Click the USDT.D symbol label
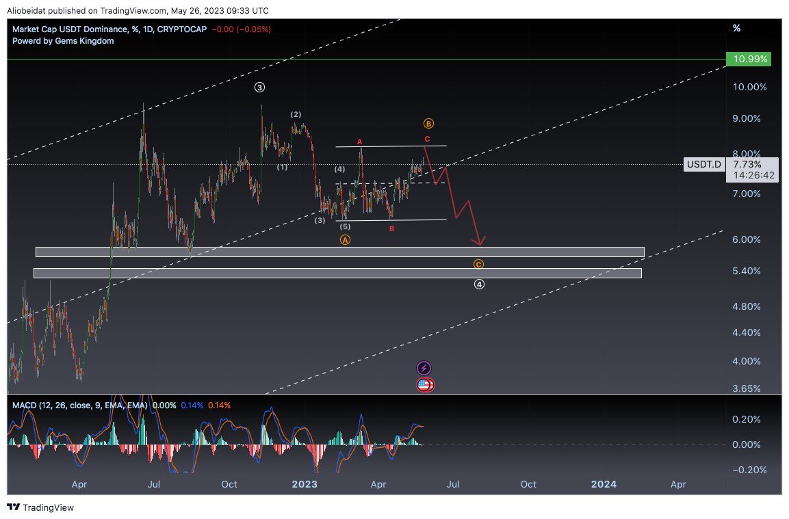 [x=703, y=164]
